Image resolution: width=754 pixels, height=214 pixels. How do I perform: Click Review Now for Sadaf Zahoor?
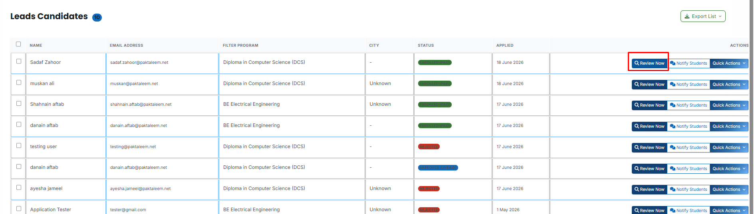(649, 63)
